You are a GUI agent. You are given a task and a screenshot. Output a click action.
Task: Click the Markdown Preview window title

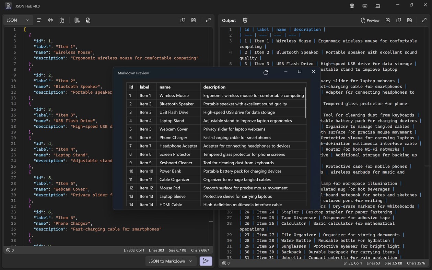tap(133, 73)
